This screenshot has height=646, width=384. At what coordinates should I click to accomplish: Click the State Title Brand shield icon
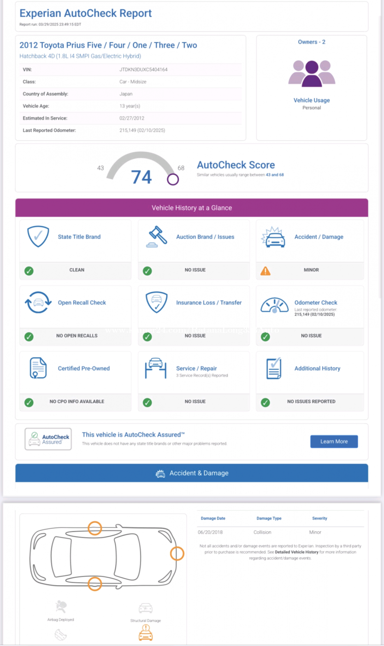coord(38,237)
